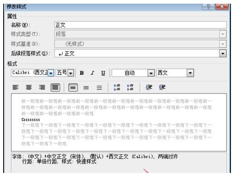Align paragraph text left
Screen dimensions: 235x177
[x=15, y=88]
